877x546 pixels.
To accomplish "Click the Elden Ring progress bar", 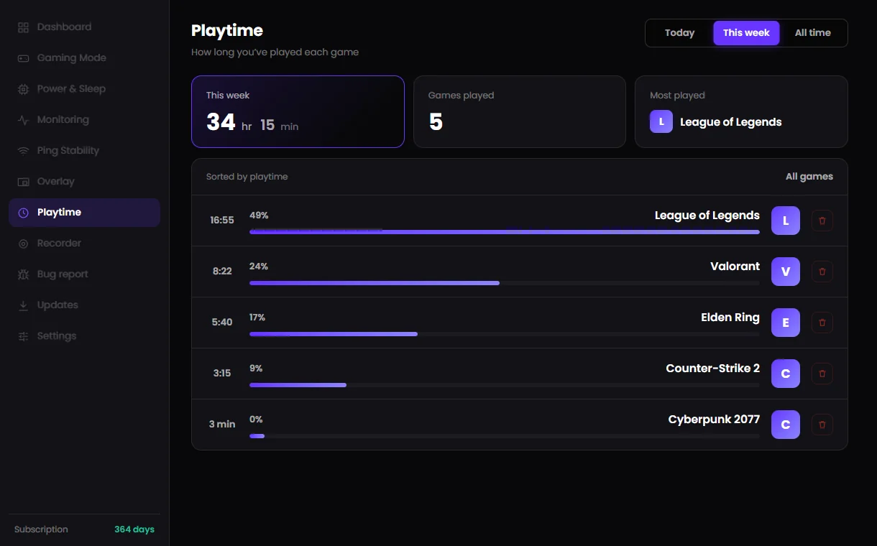I will point(505,334).
